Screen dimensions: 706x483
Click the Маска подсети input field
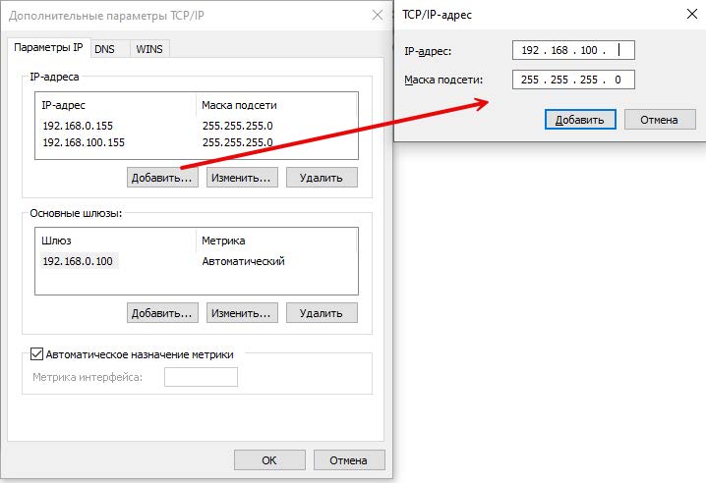[573, 80]
